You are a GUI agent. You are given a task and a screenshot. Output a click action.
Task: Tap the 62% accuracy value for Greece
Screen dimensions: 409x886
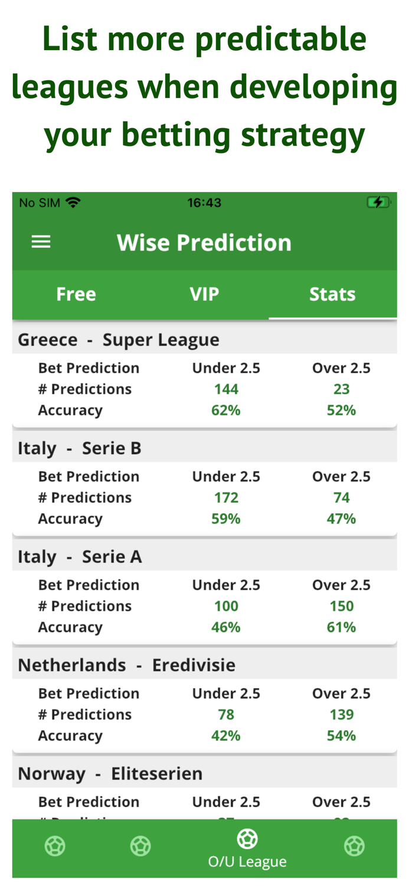226,409
